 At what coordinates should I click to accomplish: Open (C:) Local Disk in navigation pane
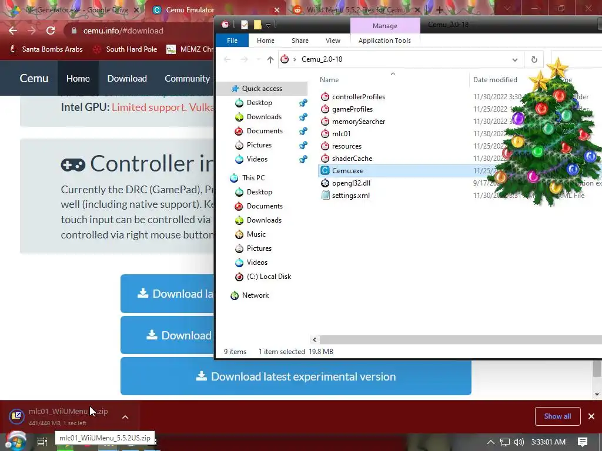(x=269, y=277)
